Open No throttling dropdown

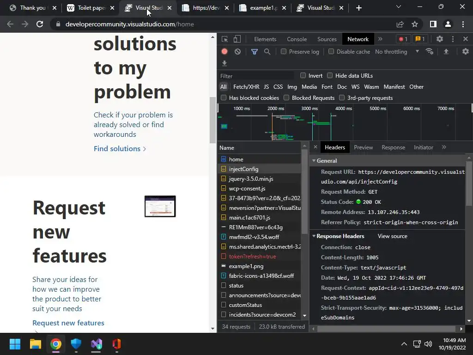(x=397, y=52)
